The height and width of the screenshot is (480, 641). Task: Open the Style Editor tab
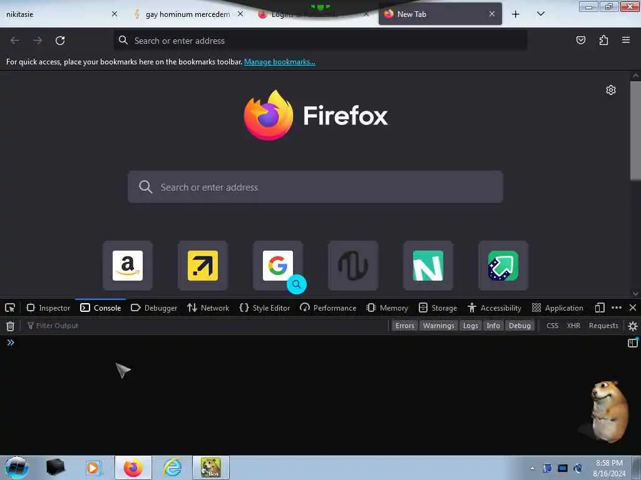[x=265, y=307]
